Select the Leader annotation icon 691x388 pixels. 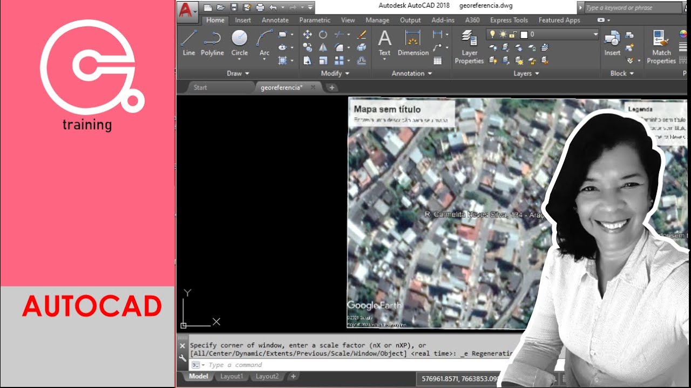click(438, 47)
